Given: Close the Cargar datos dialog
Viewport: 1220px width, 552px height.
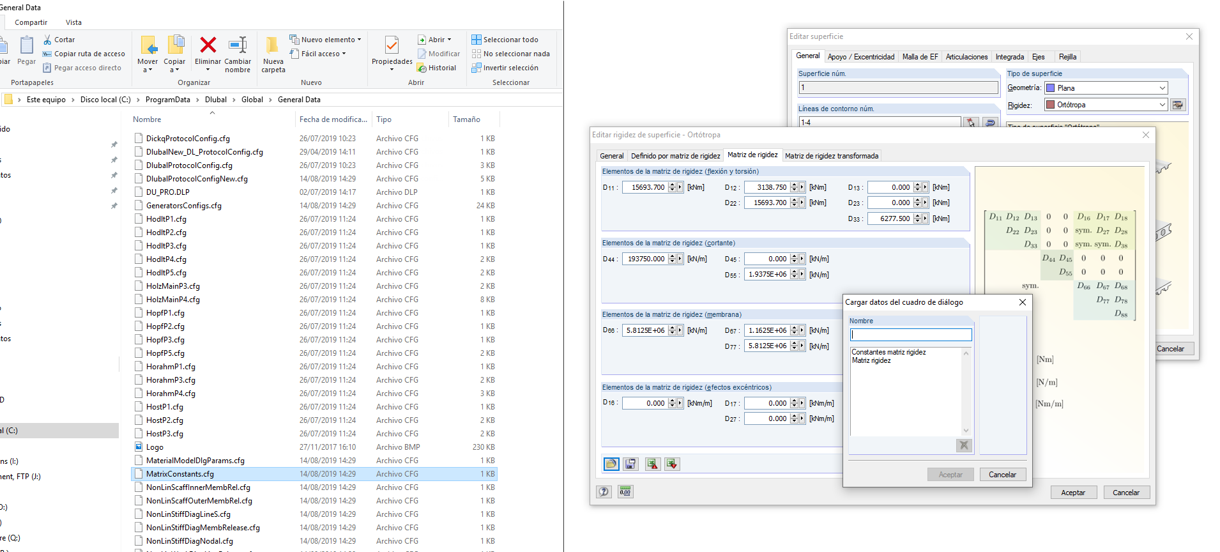Looking at the screenshot, I should point(1022,302).
